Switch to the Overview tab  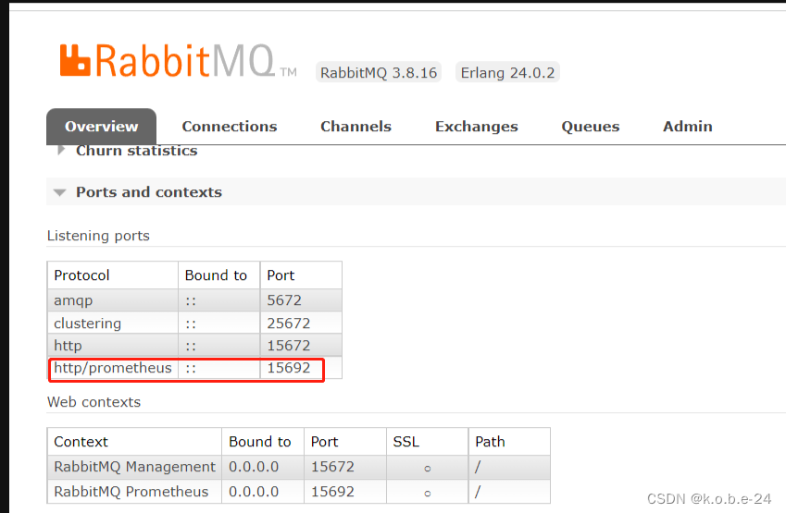(101, 127)
